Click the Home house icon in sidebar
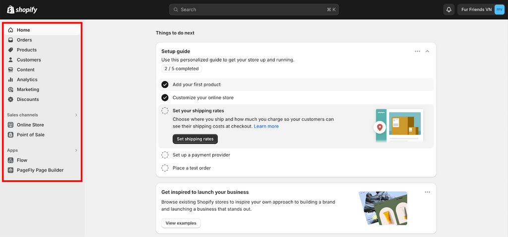Viewport: 508px width, 237px height. tap(11, 30)
